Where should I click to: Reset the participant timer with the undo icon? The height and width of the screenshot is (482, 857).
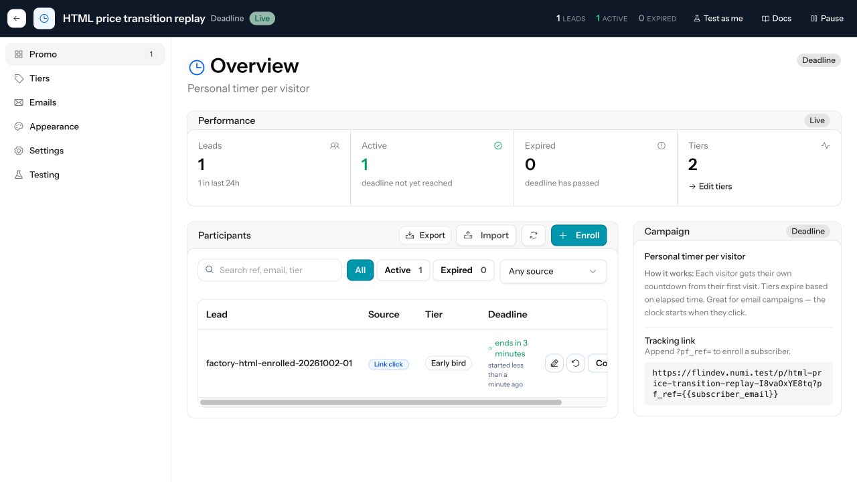pos(576,364)
